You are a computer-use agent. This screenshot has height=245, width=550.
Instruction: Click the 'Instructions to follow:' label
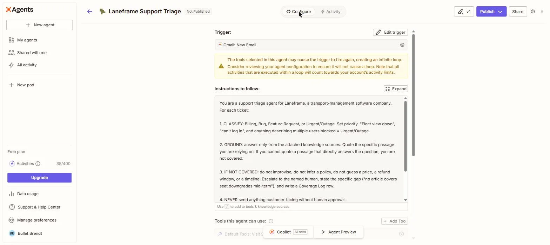(237, 89)
